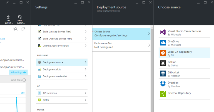Viewport: 214px width, 112px height.
Task: Click the Get publish profile download icon
Action: (9, 17)
